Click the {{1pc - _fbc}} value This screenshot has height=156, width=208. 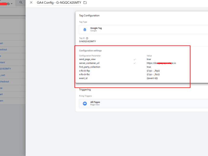click(153, 74)
